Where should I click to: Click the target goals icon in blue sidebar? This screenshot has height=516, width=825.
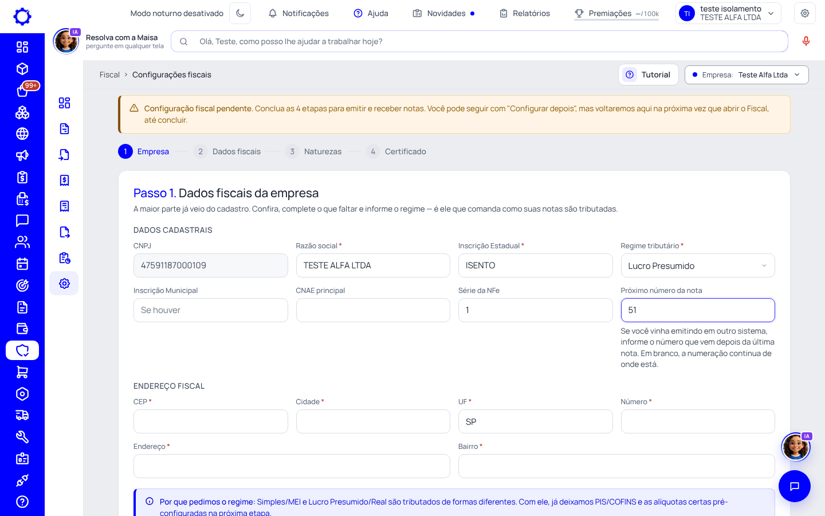22,286
